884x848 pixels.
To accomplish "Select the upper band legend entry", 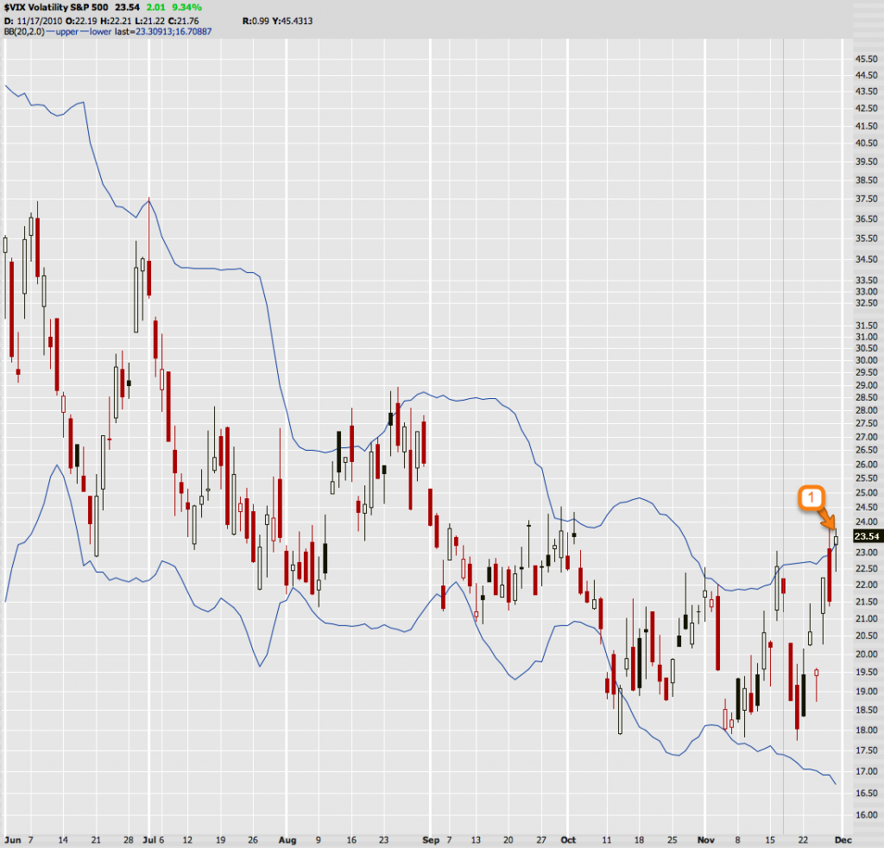I will click(68, 31).
